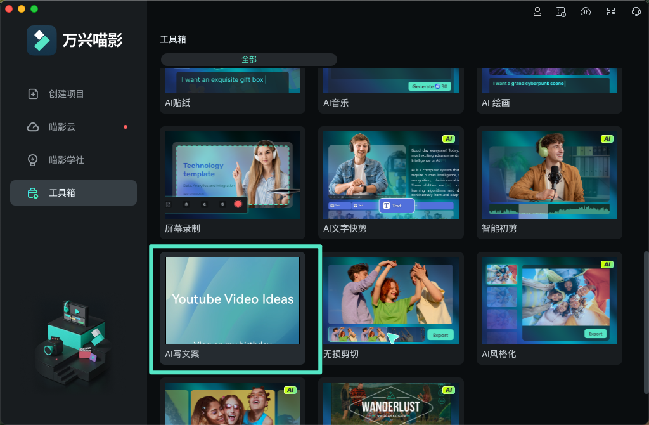Click the 喵影云 cloud icon in sidebar
The width and height of the screenshot is (649, 425).
tap(33, 127)
